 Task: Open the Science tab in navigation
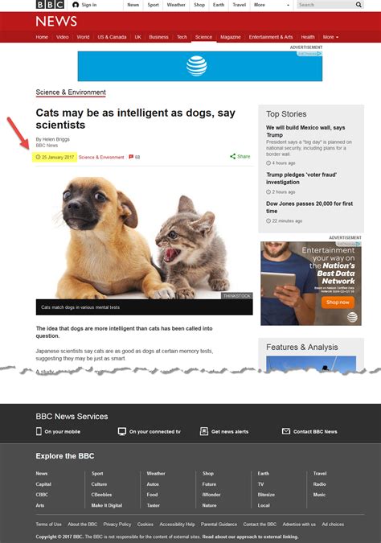(203, 37)
